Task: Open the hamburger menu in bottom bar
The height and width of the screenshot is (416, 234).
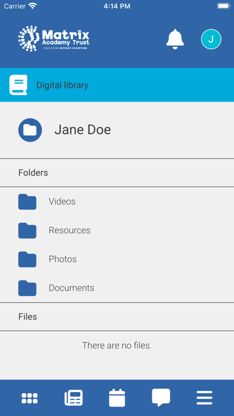Action: [x=204, y=397]
